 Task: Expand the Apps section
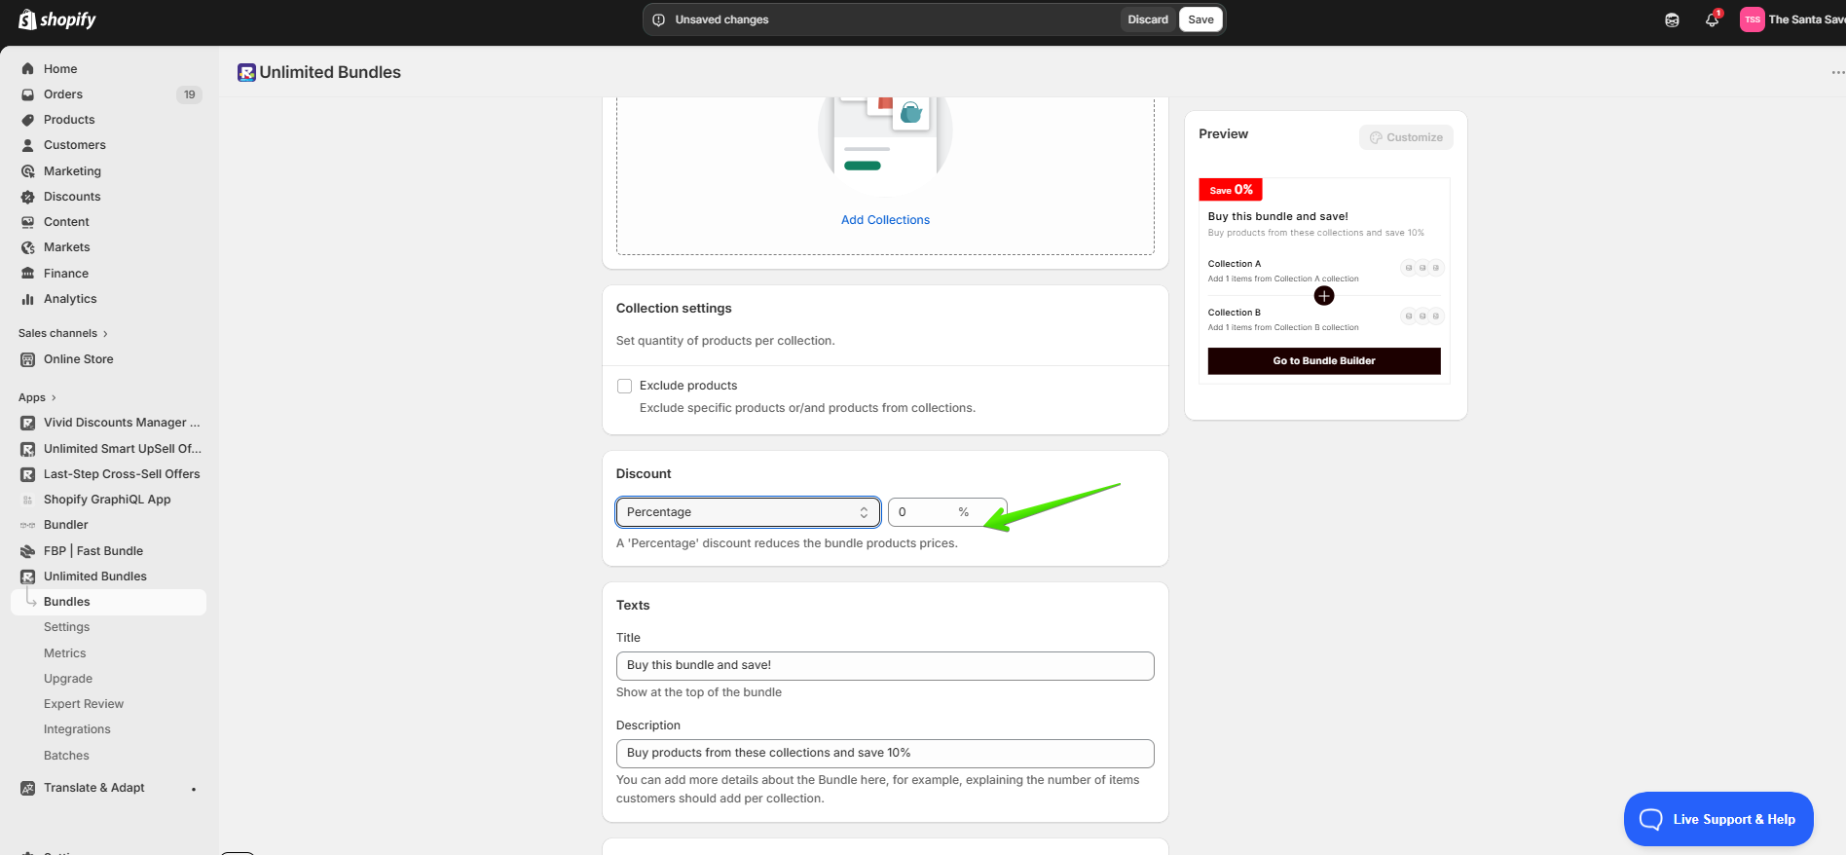tap(38, 397)
